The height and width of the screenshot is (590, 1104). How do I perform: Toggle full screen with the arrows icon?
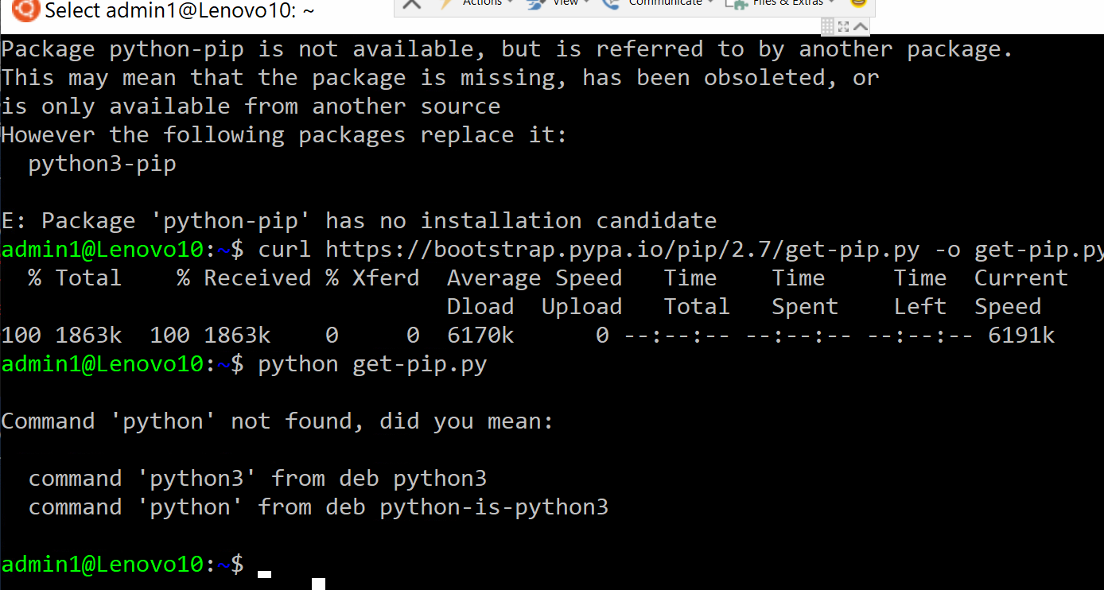tap(844, 26)
